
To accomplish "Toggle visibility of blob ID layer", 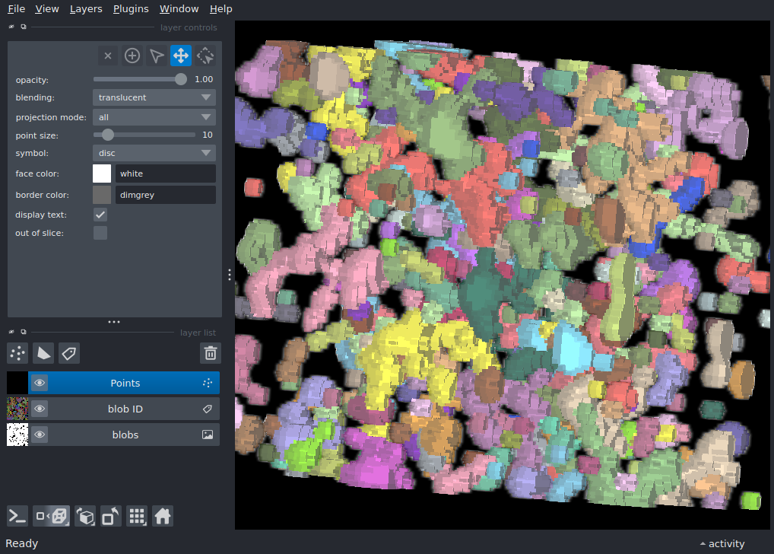I will click(40, 409).
